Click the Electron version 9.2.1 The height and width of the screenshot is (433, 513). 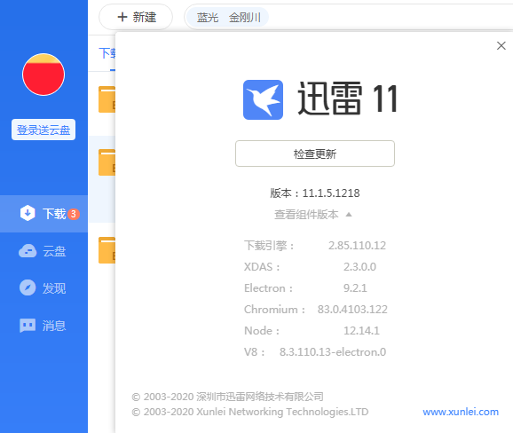click(x=355, y=288)
